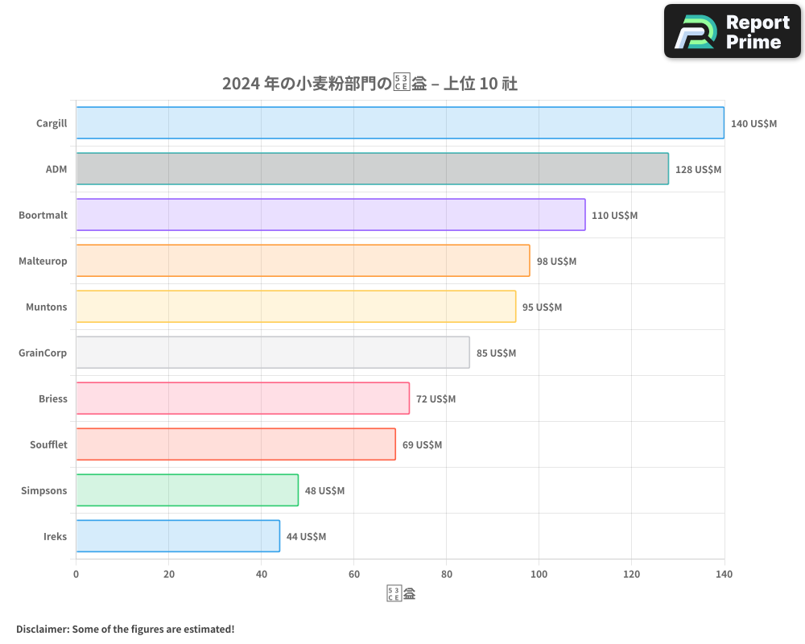Click the Cargill bar in the chart
The width and height of the screenshot is (805, 644).
point(400,123)
